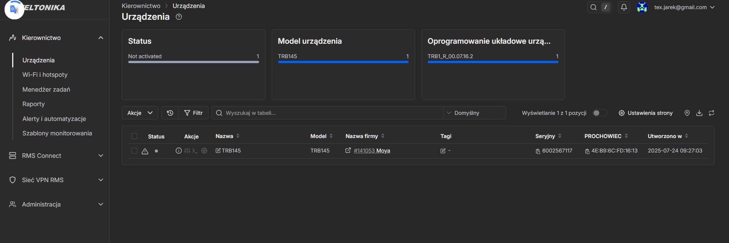The image size is (729, 243).
Task: Sort by Utworzono w using the sort arrows
Action: 686,136
